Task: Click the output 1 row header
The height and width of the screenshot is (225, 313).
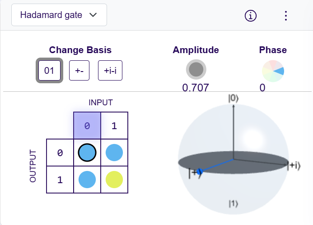Action: coord(60,180)
